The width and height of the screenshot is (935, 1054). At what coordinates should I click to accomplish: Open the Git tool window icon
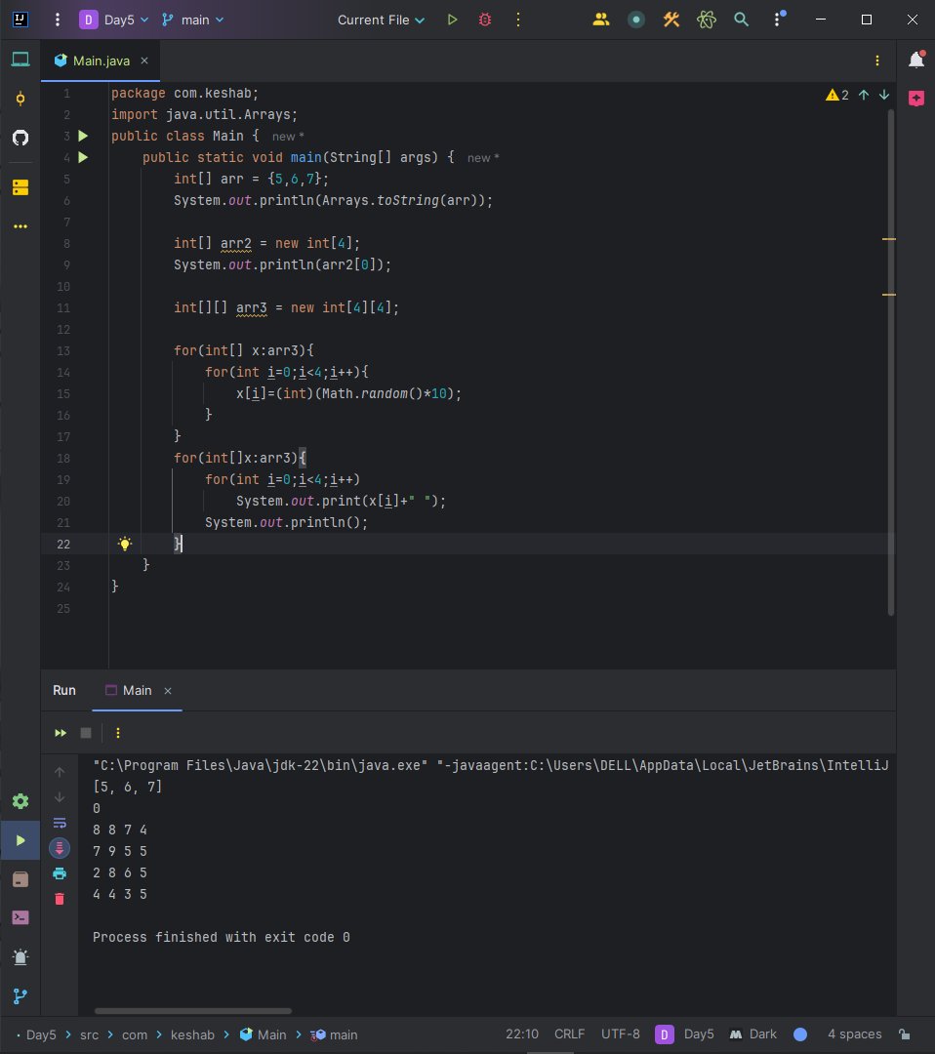click(20, 996)
